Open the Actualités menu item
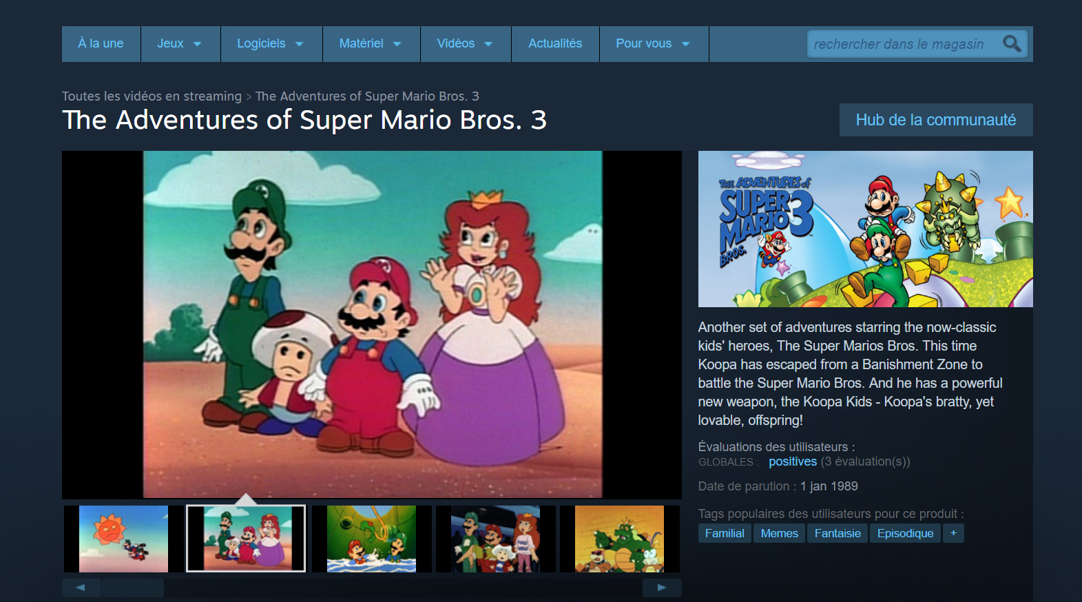 tap(555, 43)
